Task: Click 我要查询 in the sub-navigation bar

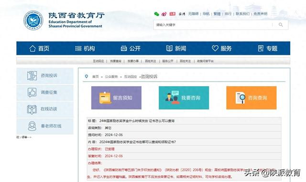Action: pos(116,61)
